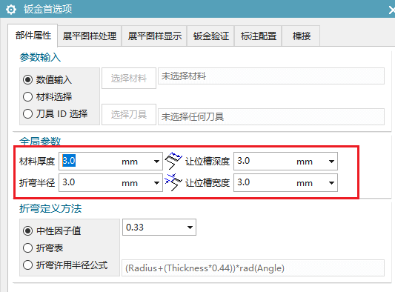395x292 pixels.
Task: Click the 材料厚度 label
Action: click(x=37, y=162)
